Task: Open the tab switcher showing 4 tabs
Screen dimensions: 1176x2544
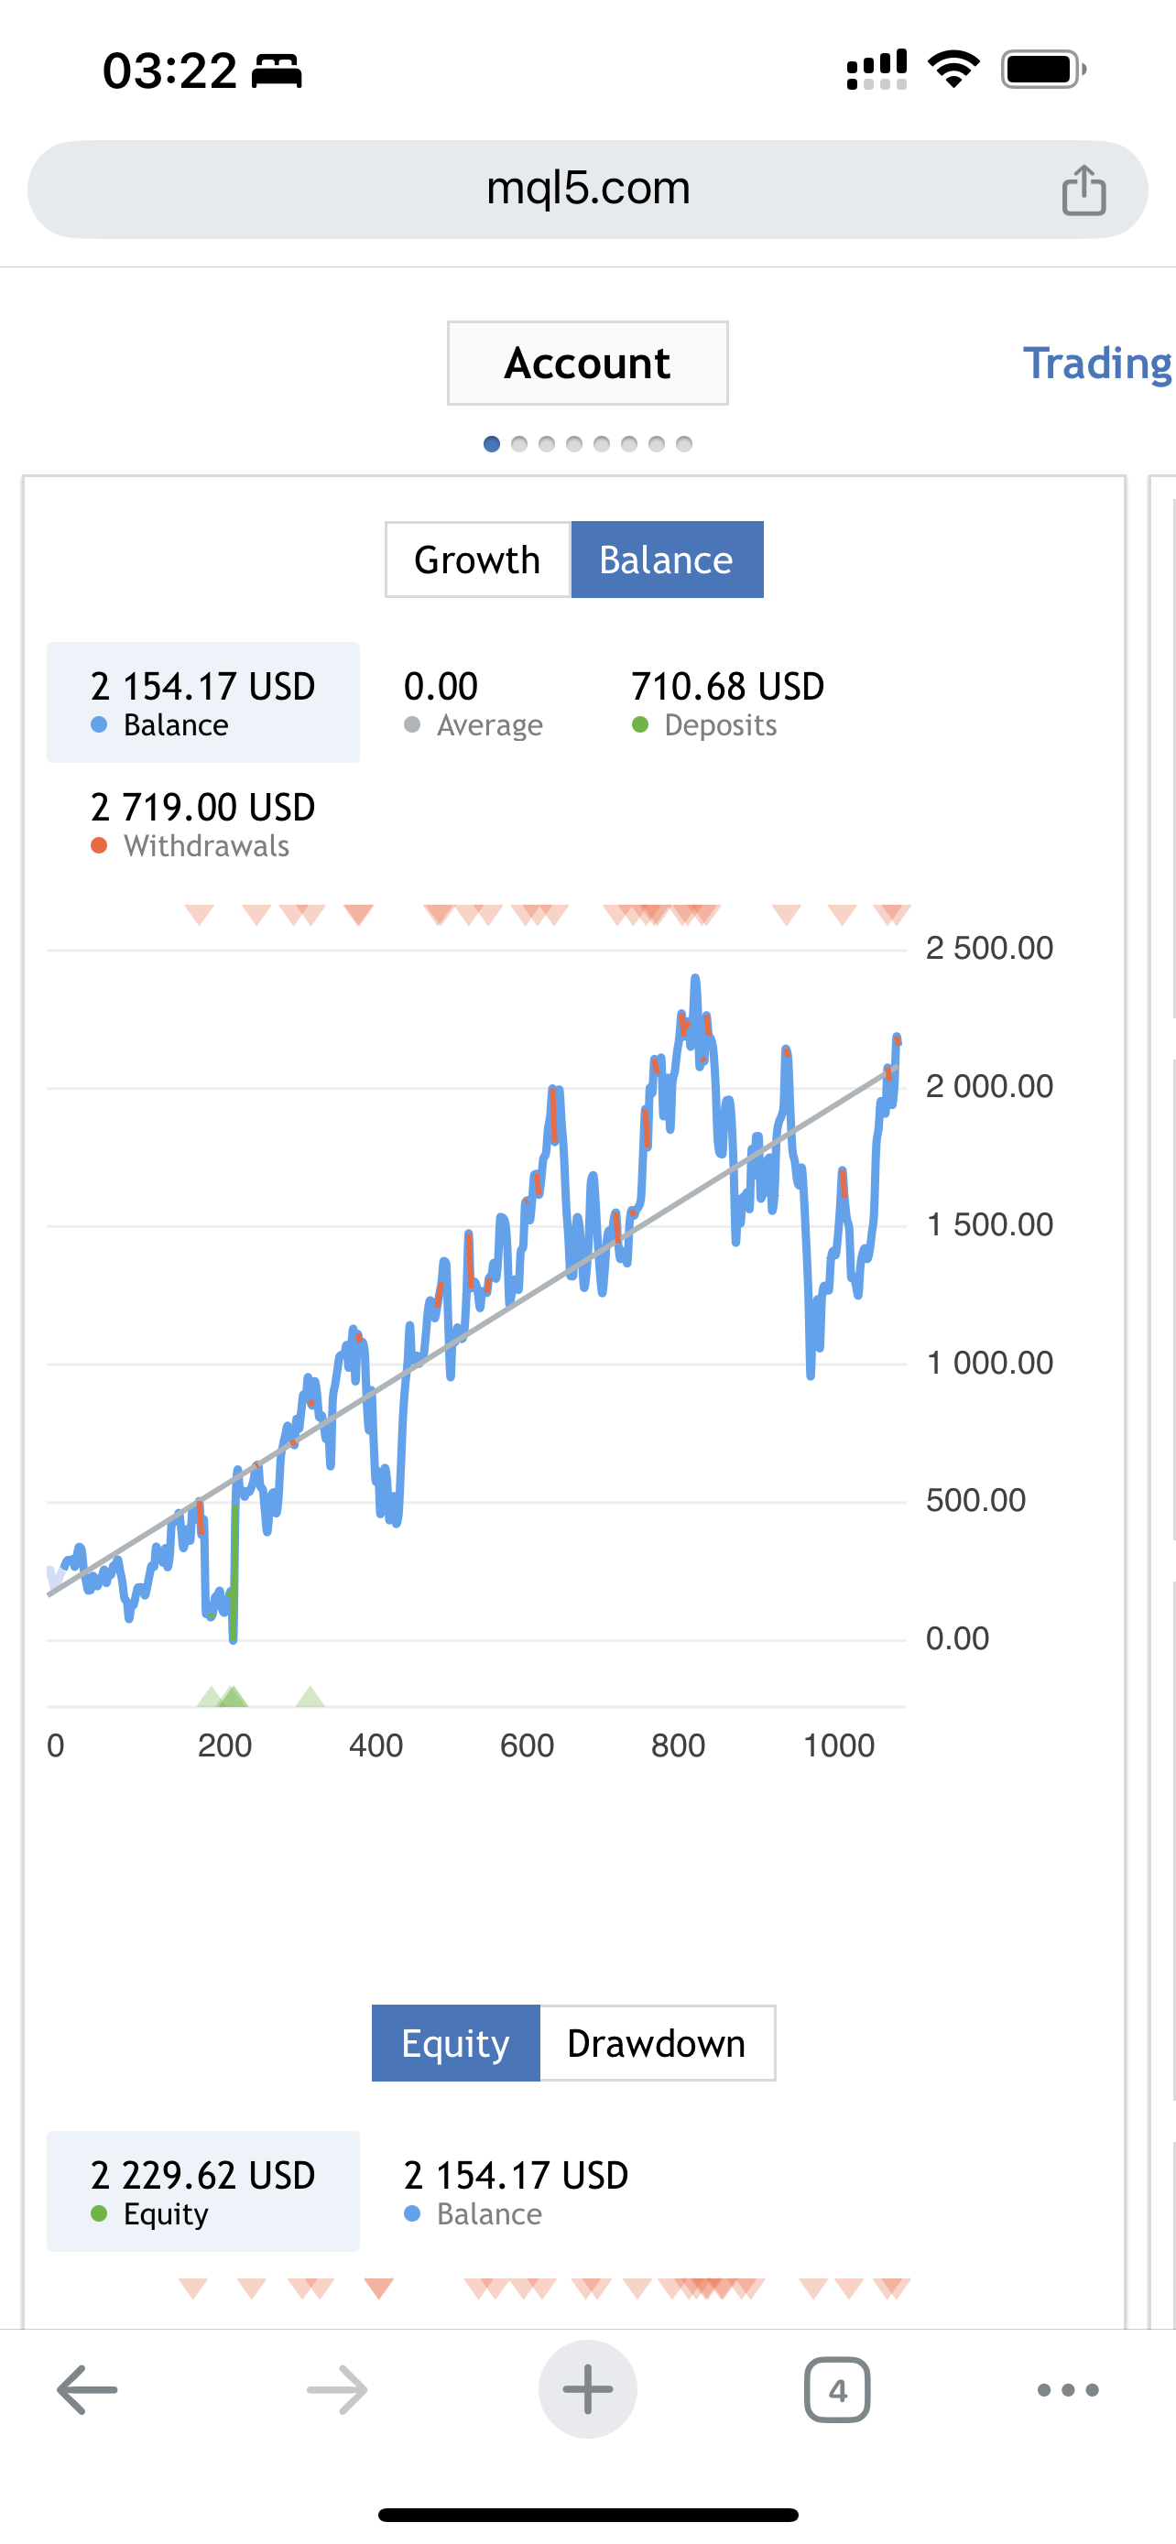Action: (x=837, y=2390)
